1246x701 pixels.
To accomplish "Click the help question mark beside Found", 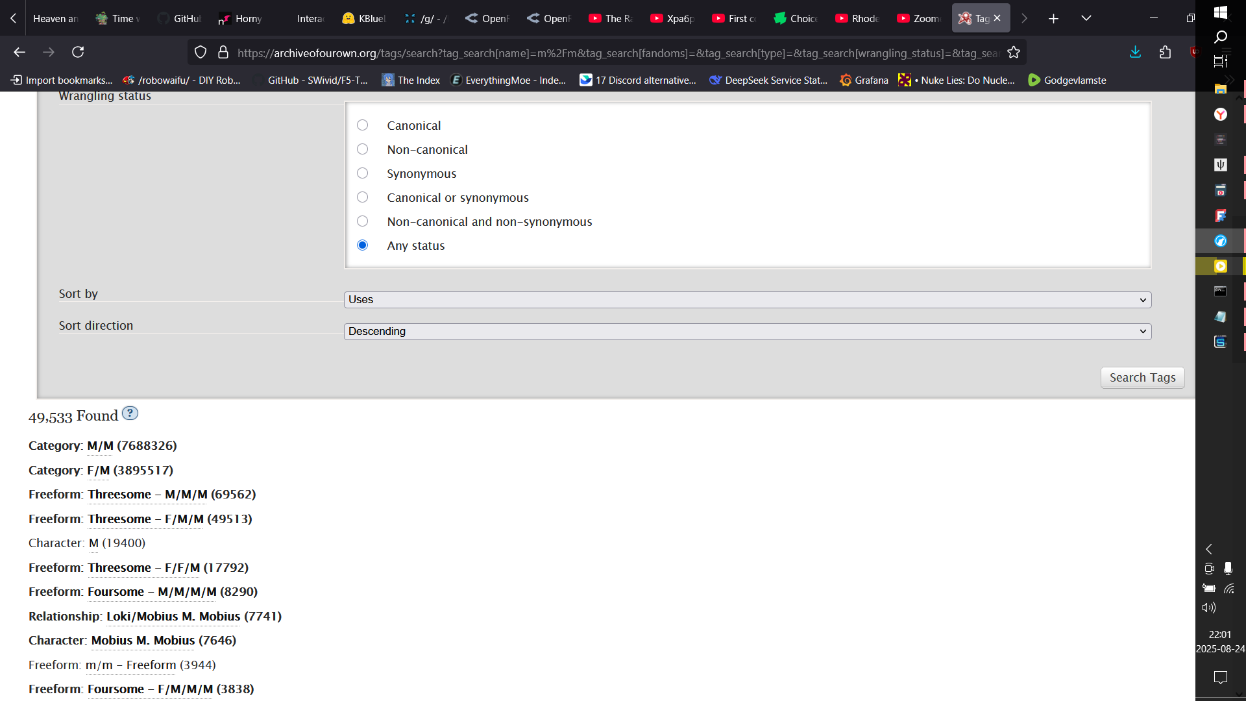I will 130,413.
